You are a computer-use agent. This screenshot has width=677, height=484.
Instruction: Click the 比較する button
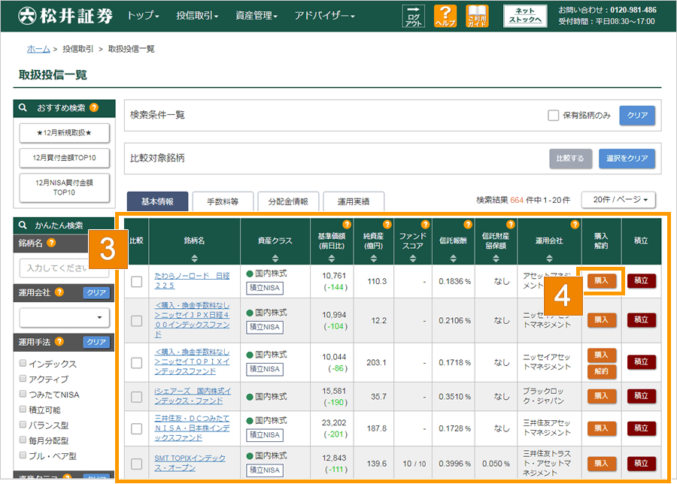[569, 159]
